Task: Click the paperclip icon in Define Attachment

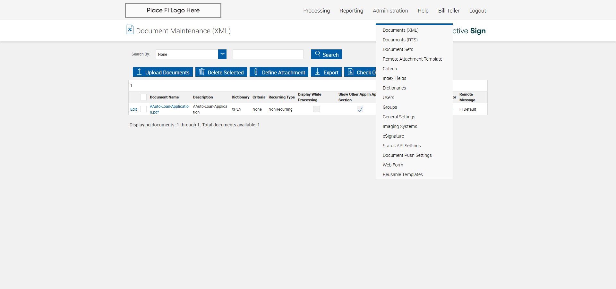Action: tap(256, 72)
